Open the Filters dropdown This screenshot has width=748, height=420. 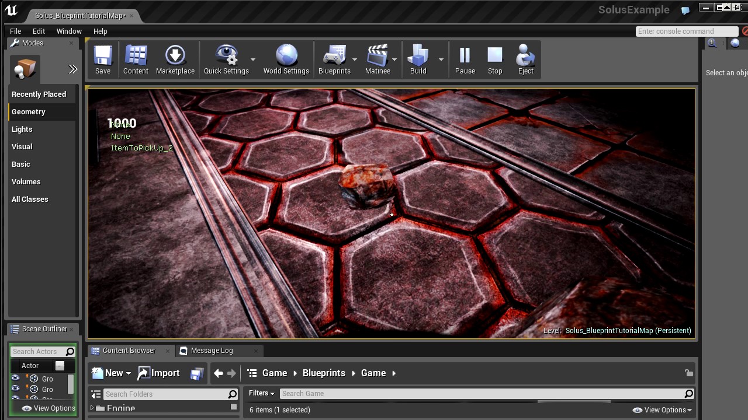[x=261, y=393]
